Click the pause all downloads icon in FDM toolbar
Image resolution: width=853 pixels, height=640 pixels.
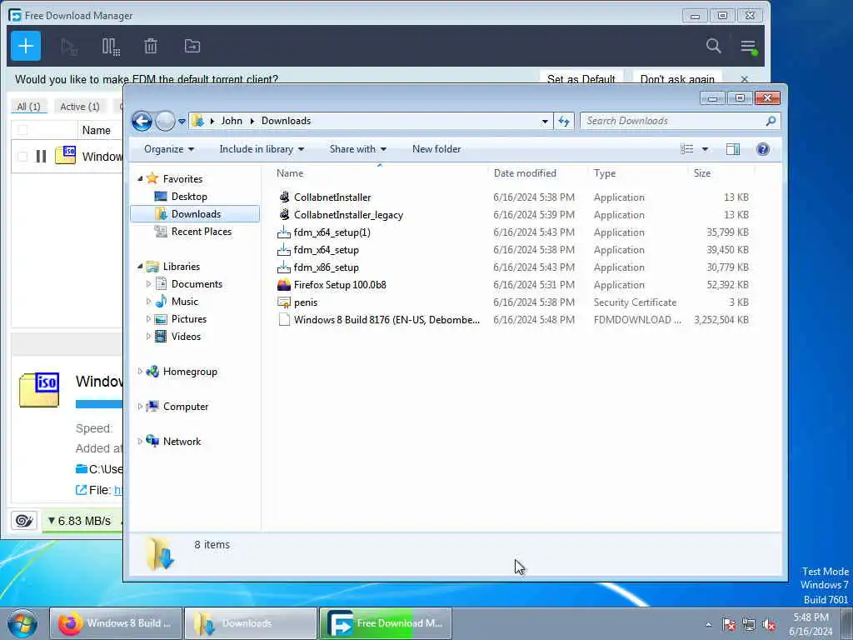111,47
